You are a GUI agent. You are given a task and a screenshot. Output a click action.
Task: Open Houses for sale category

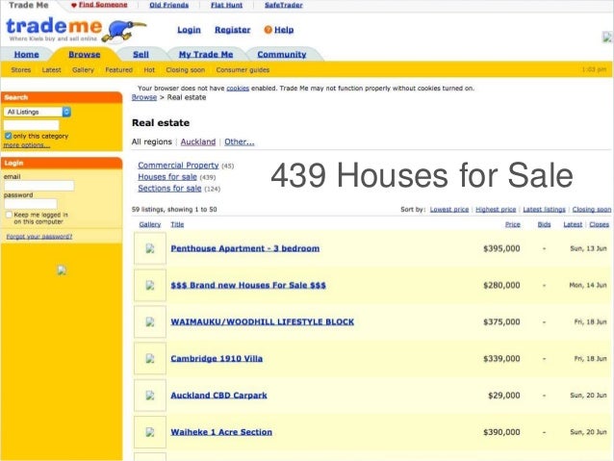pyautogui.click(x=167, y=177)
